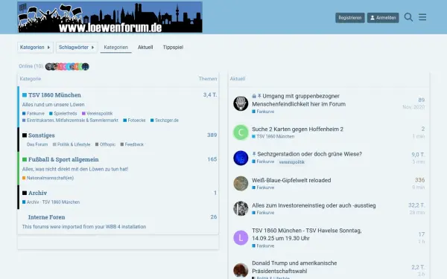The image size is (447, 279).
Task: Click the 'Online (10):' label
Action: point(31,66)
